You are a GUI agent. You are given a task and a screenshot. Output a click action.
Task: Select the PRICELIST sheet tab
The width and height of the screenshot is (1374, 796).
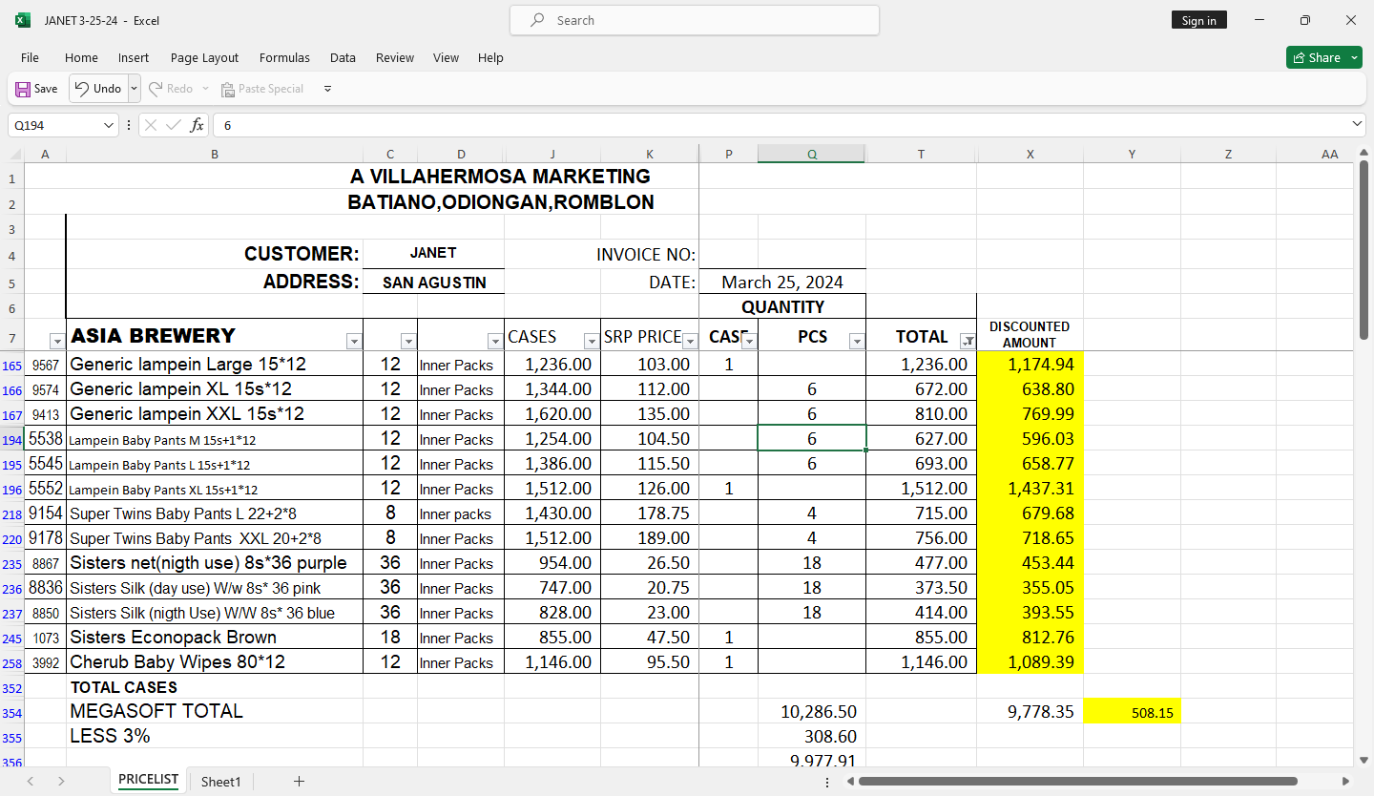click(148, 780)
